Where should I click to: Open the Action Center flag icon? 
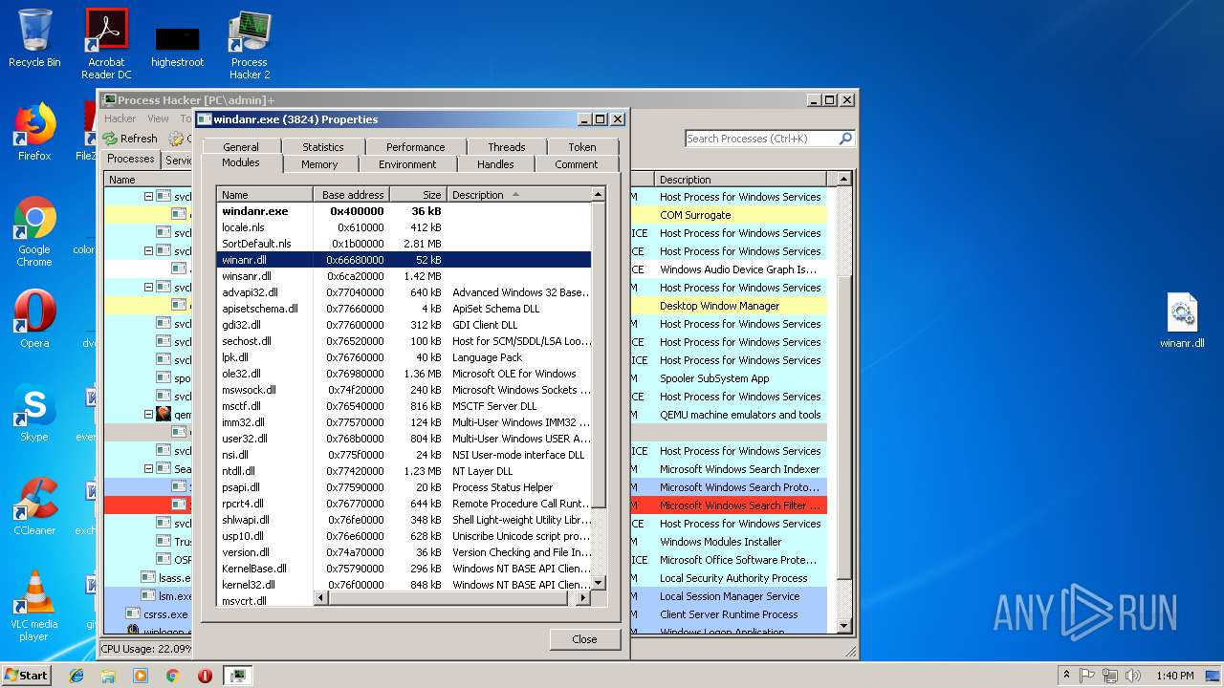point(1087,676)
